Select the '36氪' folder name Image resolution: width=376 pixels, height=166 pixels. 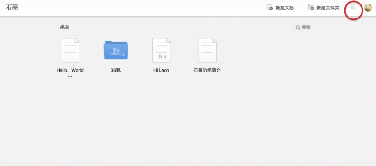(x=116, y=71)
